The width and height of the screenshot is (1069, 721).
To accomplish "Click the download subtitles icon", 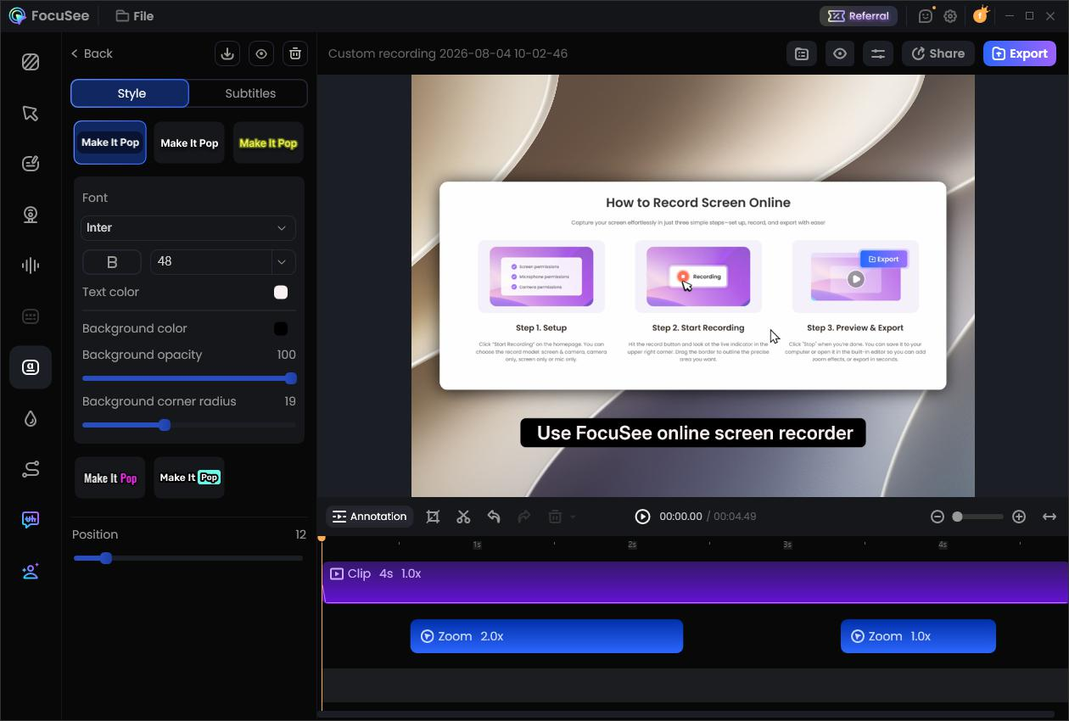I will tap(227, 53).
